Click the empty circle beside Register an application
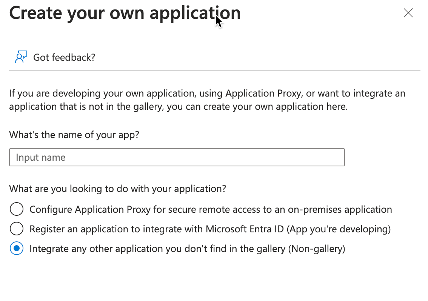 click(x=16, y=229)
